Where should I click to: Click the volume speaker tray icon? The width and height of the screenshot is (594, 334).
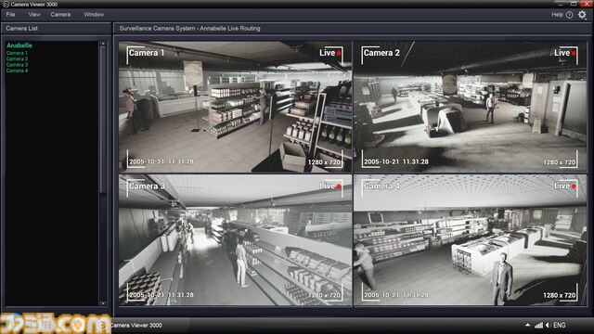[548, 325]
